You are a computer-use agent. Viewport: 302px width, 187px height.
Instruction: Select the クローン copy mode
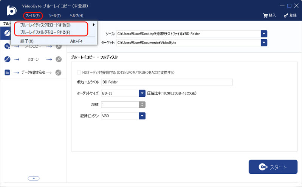pyautogui.click(x=33, y=59)
